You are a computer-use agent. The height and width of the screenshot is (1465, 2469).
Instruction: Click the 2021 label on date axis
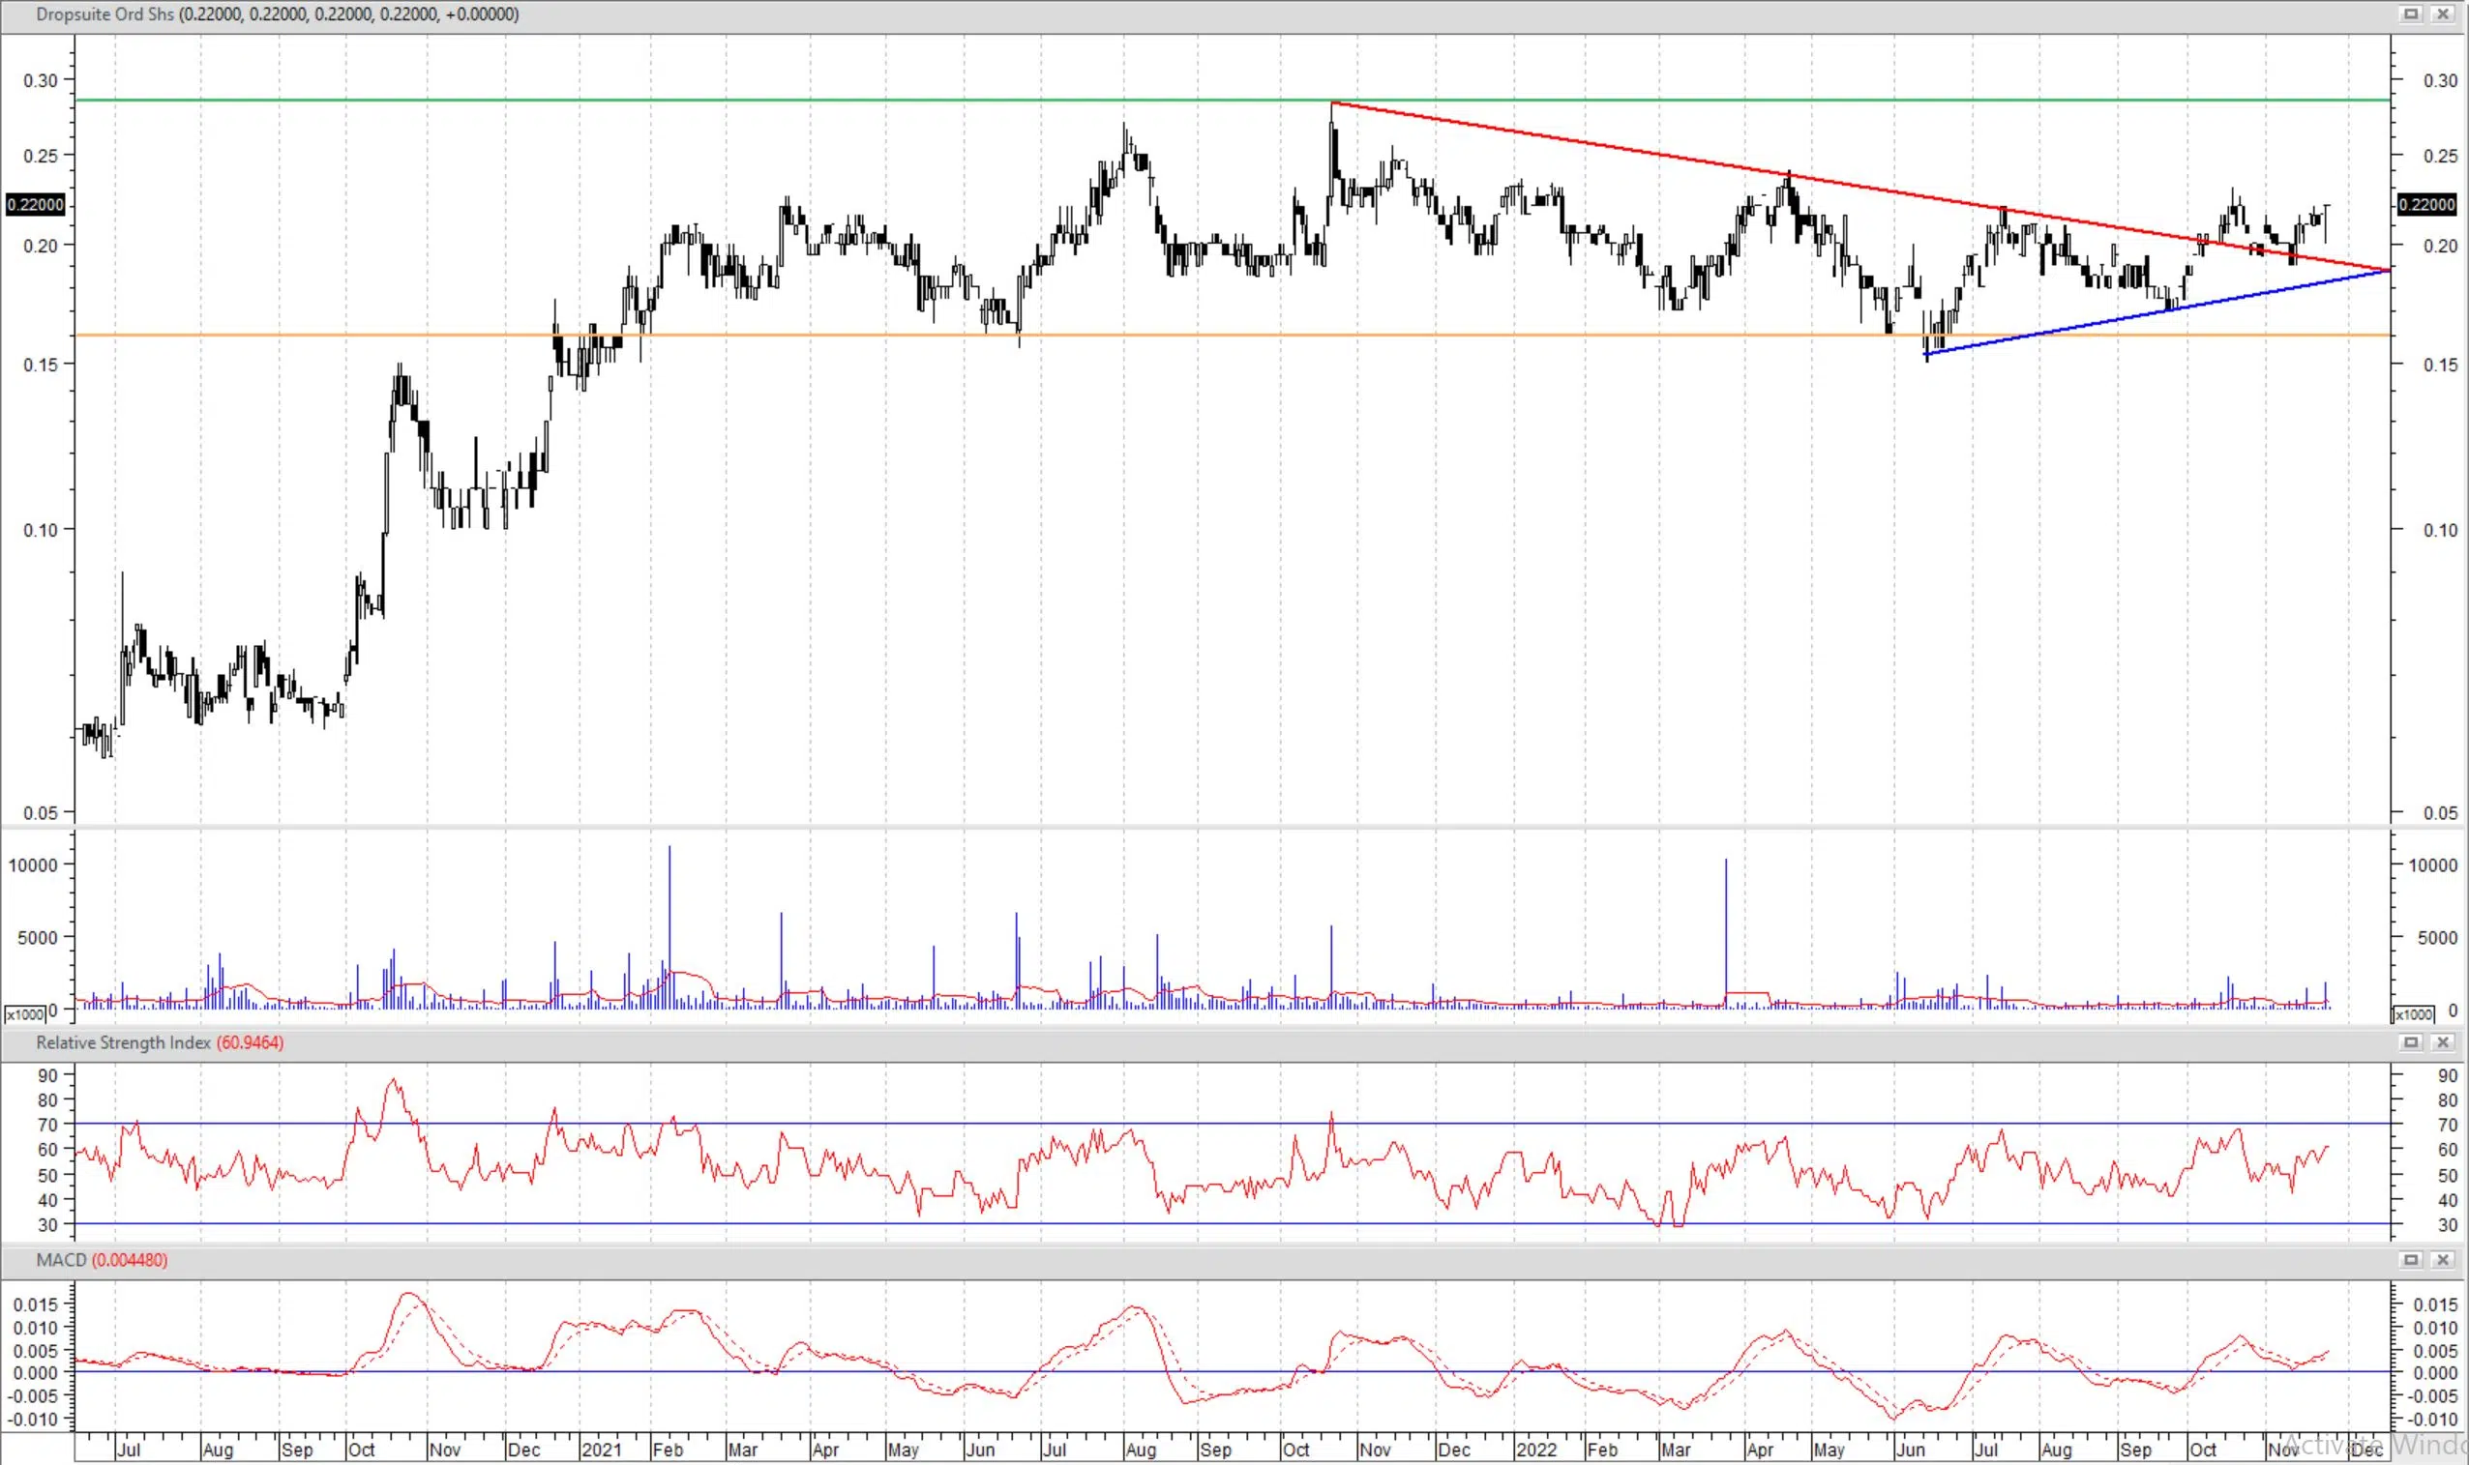[x=601, y=1450]
